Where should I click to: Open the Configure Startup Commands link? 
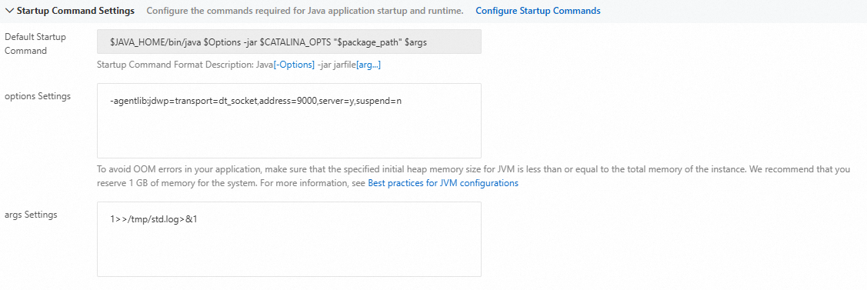(x=538, y=11)
